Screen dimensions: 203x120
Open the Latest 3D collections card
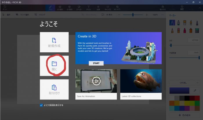pos(141,84)
